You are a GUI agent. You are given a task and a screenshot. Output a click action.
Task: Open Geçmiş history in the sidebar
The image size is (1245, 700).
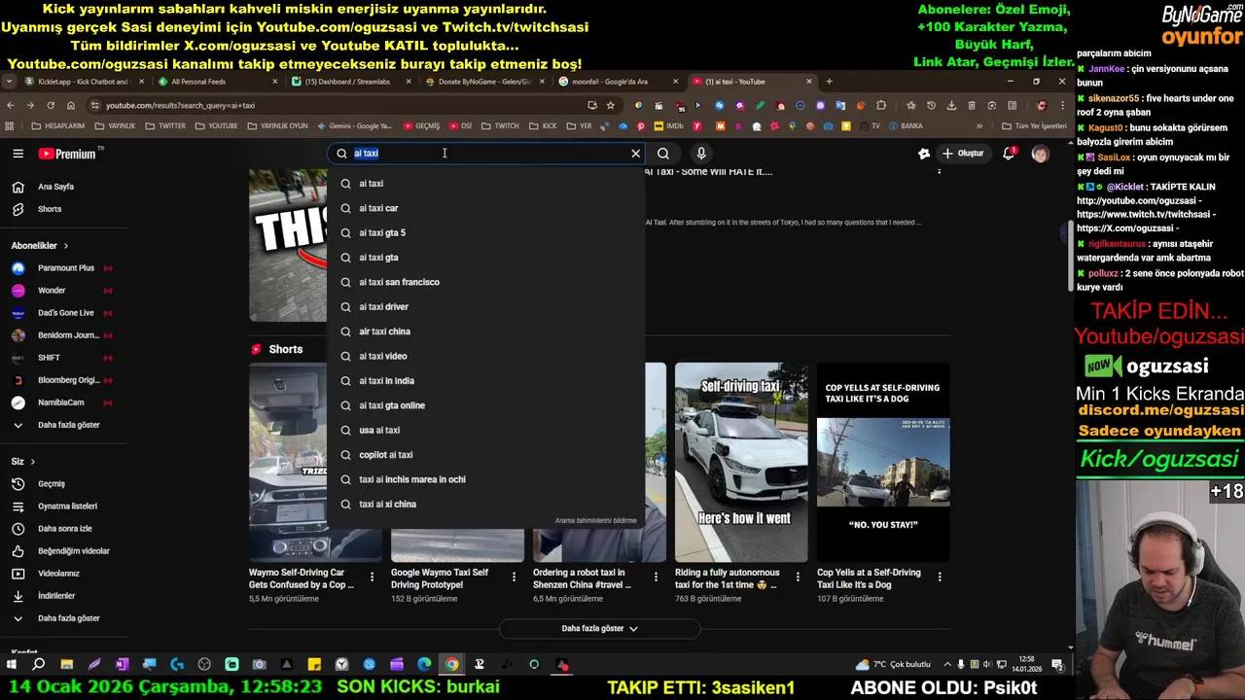point(51,484)
